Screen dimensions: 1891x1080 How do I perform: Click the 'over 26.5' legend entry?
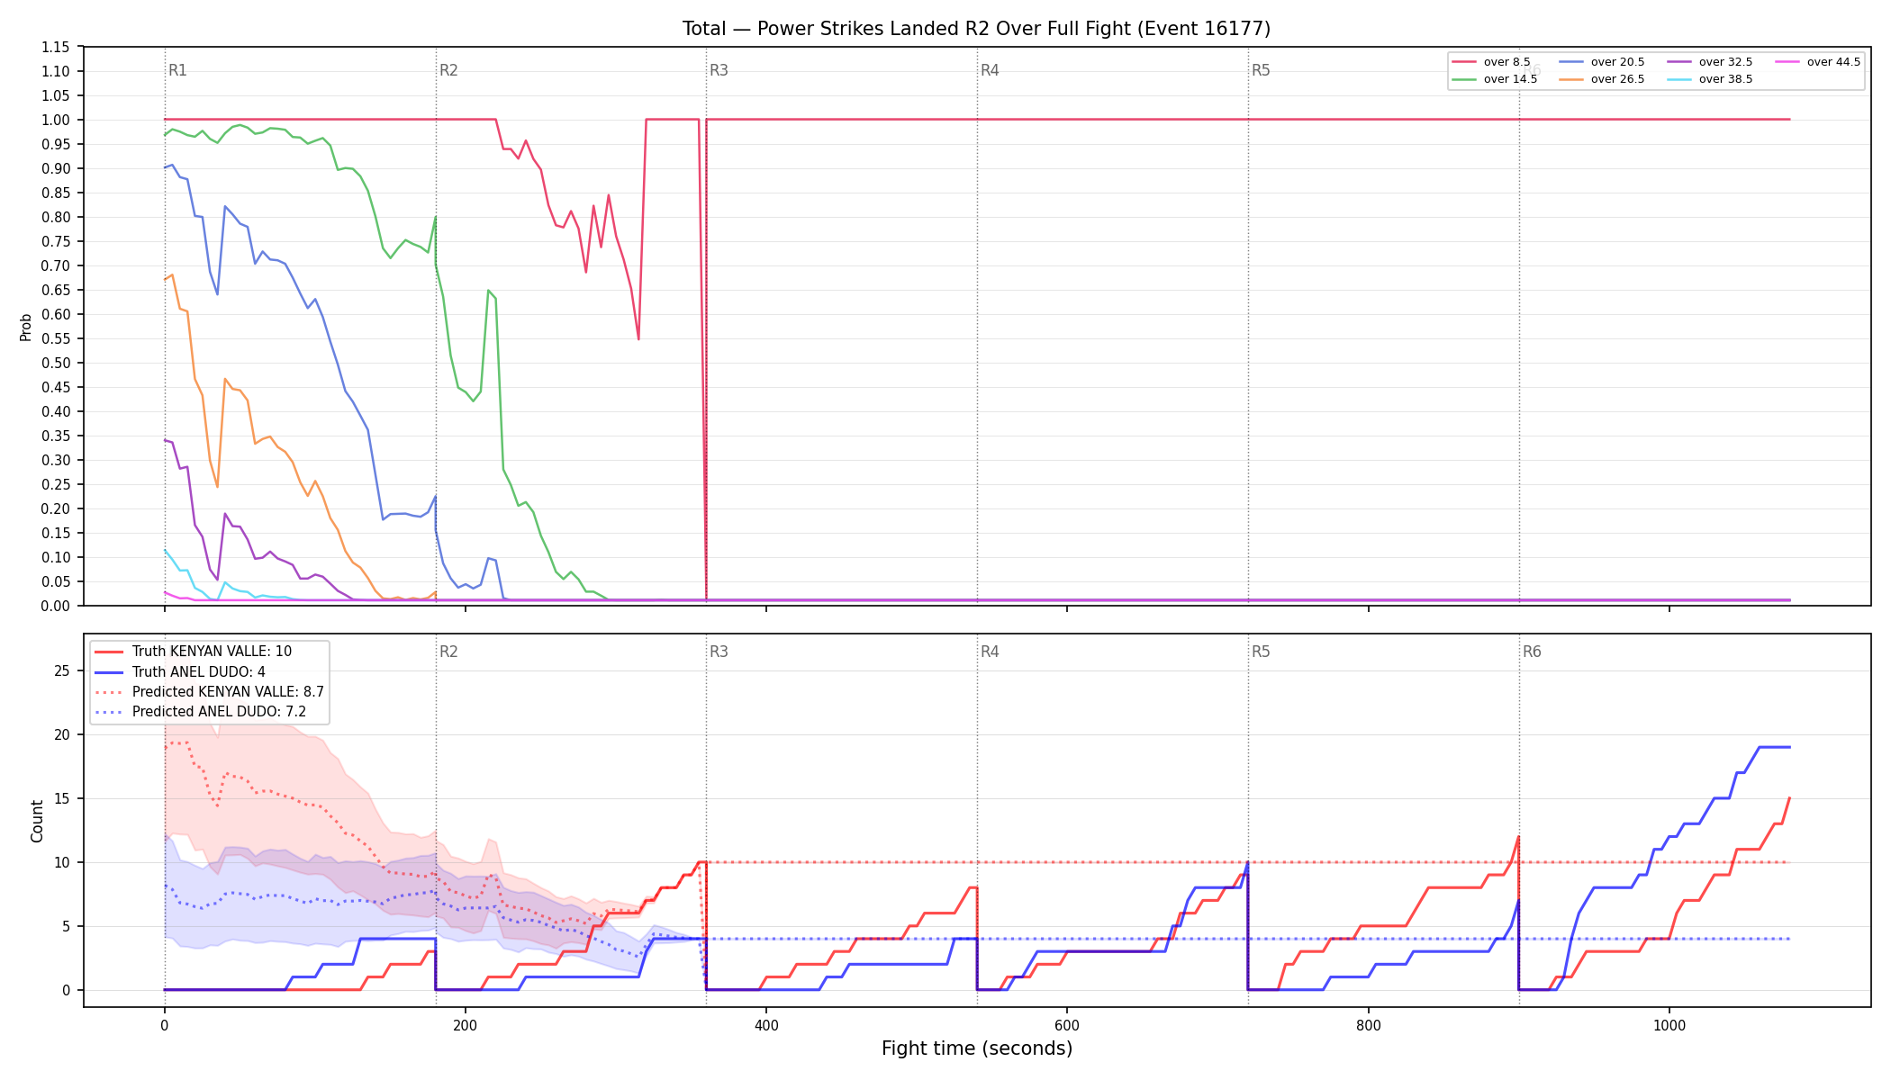tap(1602, 79)
